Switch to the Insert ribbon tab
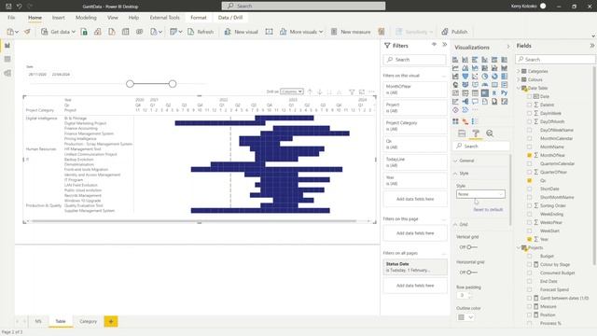 [58, 18]
